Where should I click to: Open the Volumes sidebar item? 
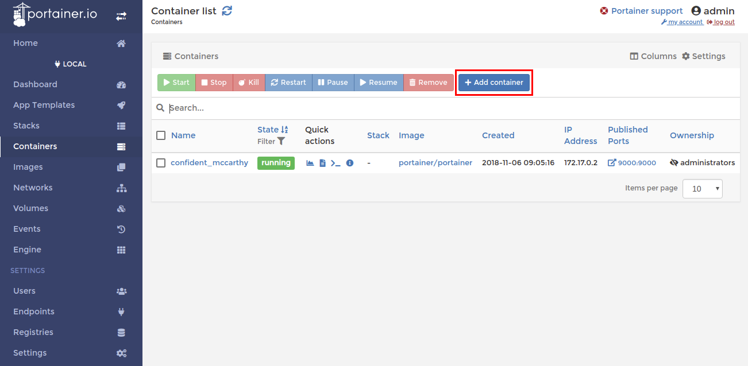(x=30, y=208)
